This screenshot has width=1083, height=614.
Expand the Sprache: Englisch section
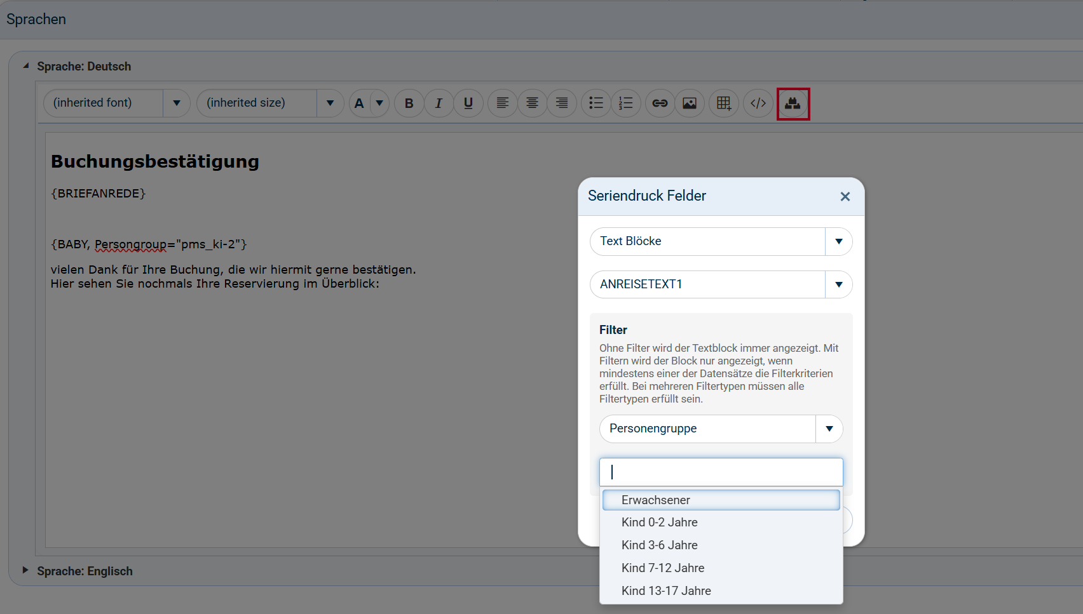pyautogui.click(x=26, y=571)
